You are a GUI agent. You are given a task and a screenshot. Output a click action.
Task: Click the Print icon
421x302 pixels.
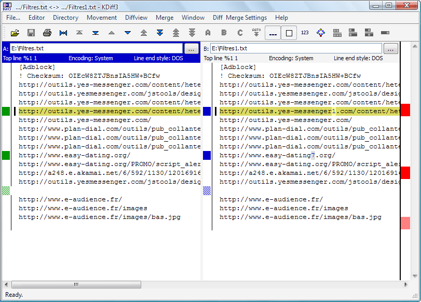pyautogui.click(x=47, y=33)
